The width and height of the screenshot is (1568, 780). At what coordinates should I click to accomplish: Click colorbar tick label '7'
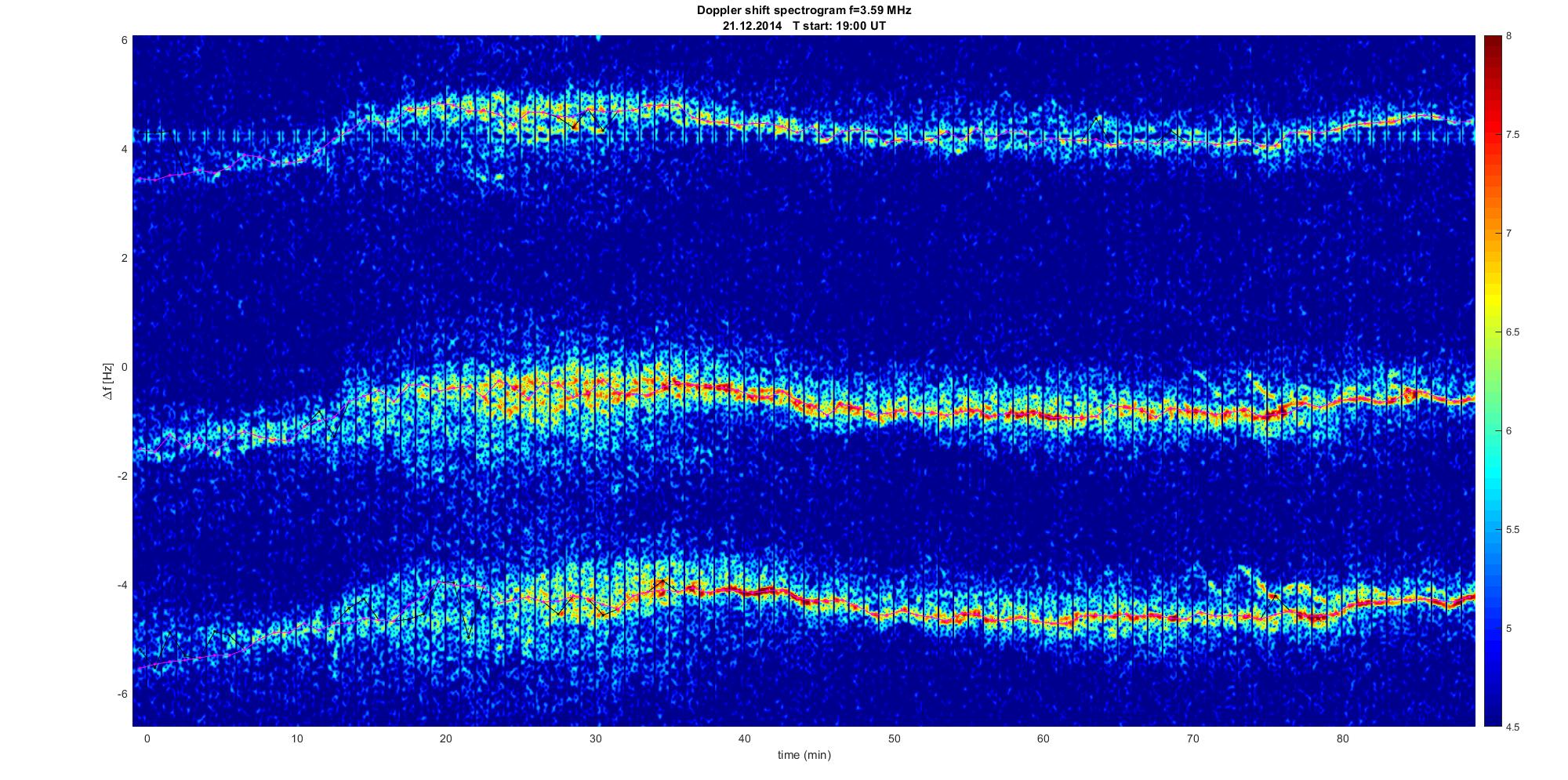coord(1509,234)
